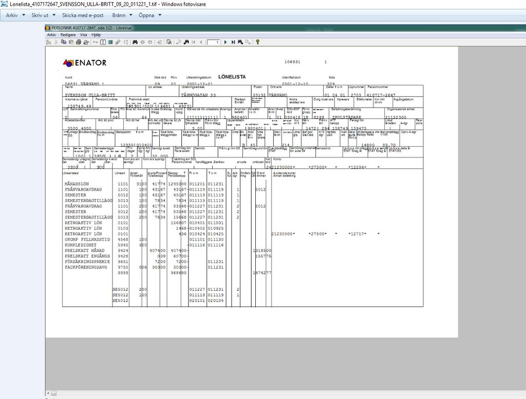Open the Skriv ut dropdown menu
This screenshot has width=526, height=399.
click(x=43, y=15)
